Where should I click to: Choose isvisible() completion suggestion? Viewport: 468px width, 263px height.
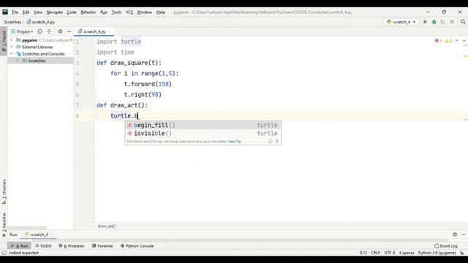click(203, 133)
